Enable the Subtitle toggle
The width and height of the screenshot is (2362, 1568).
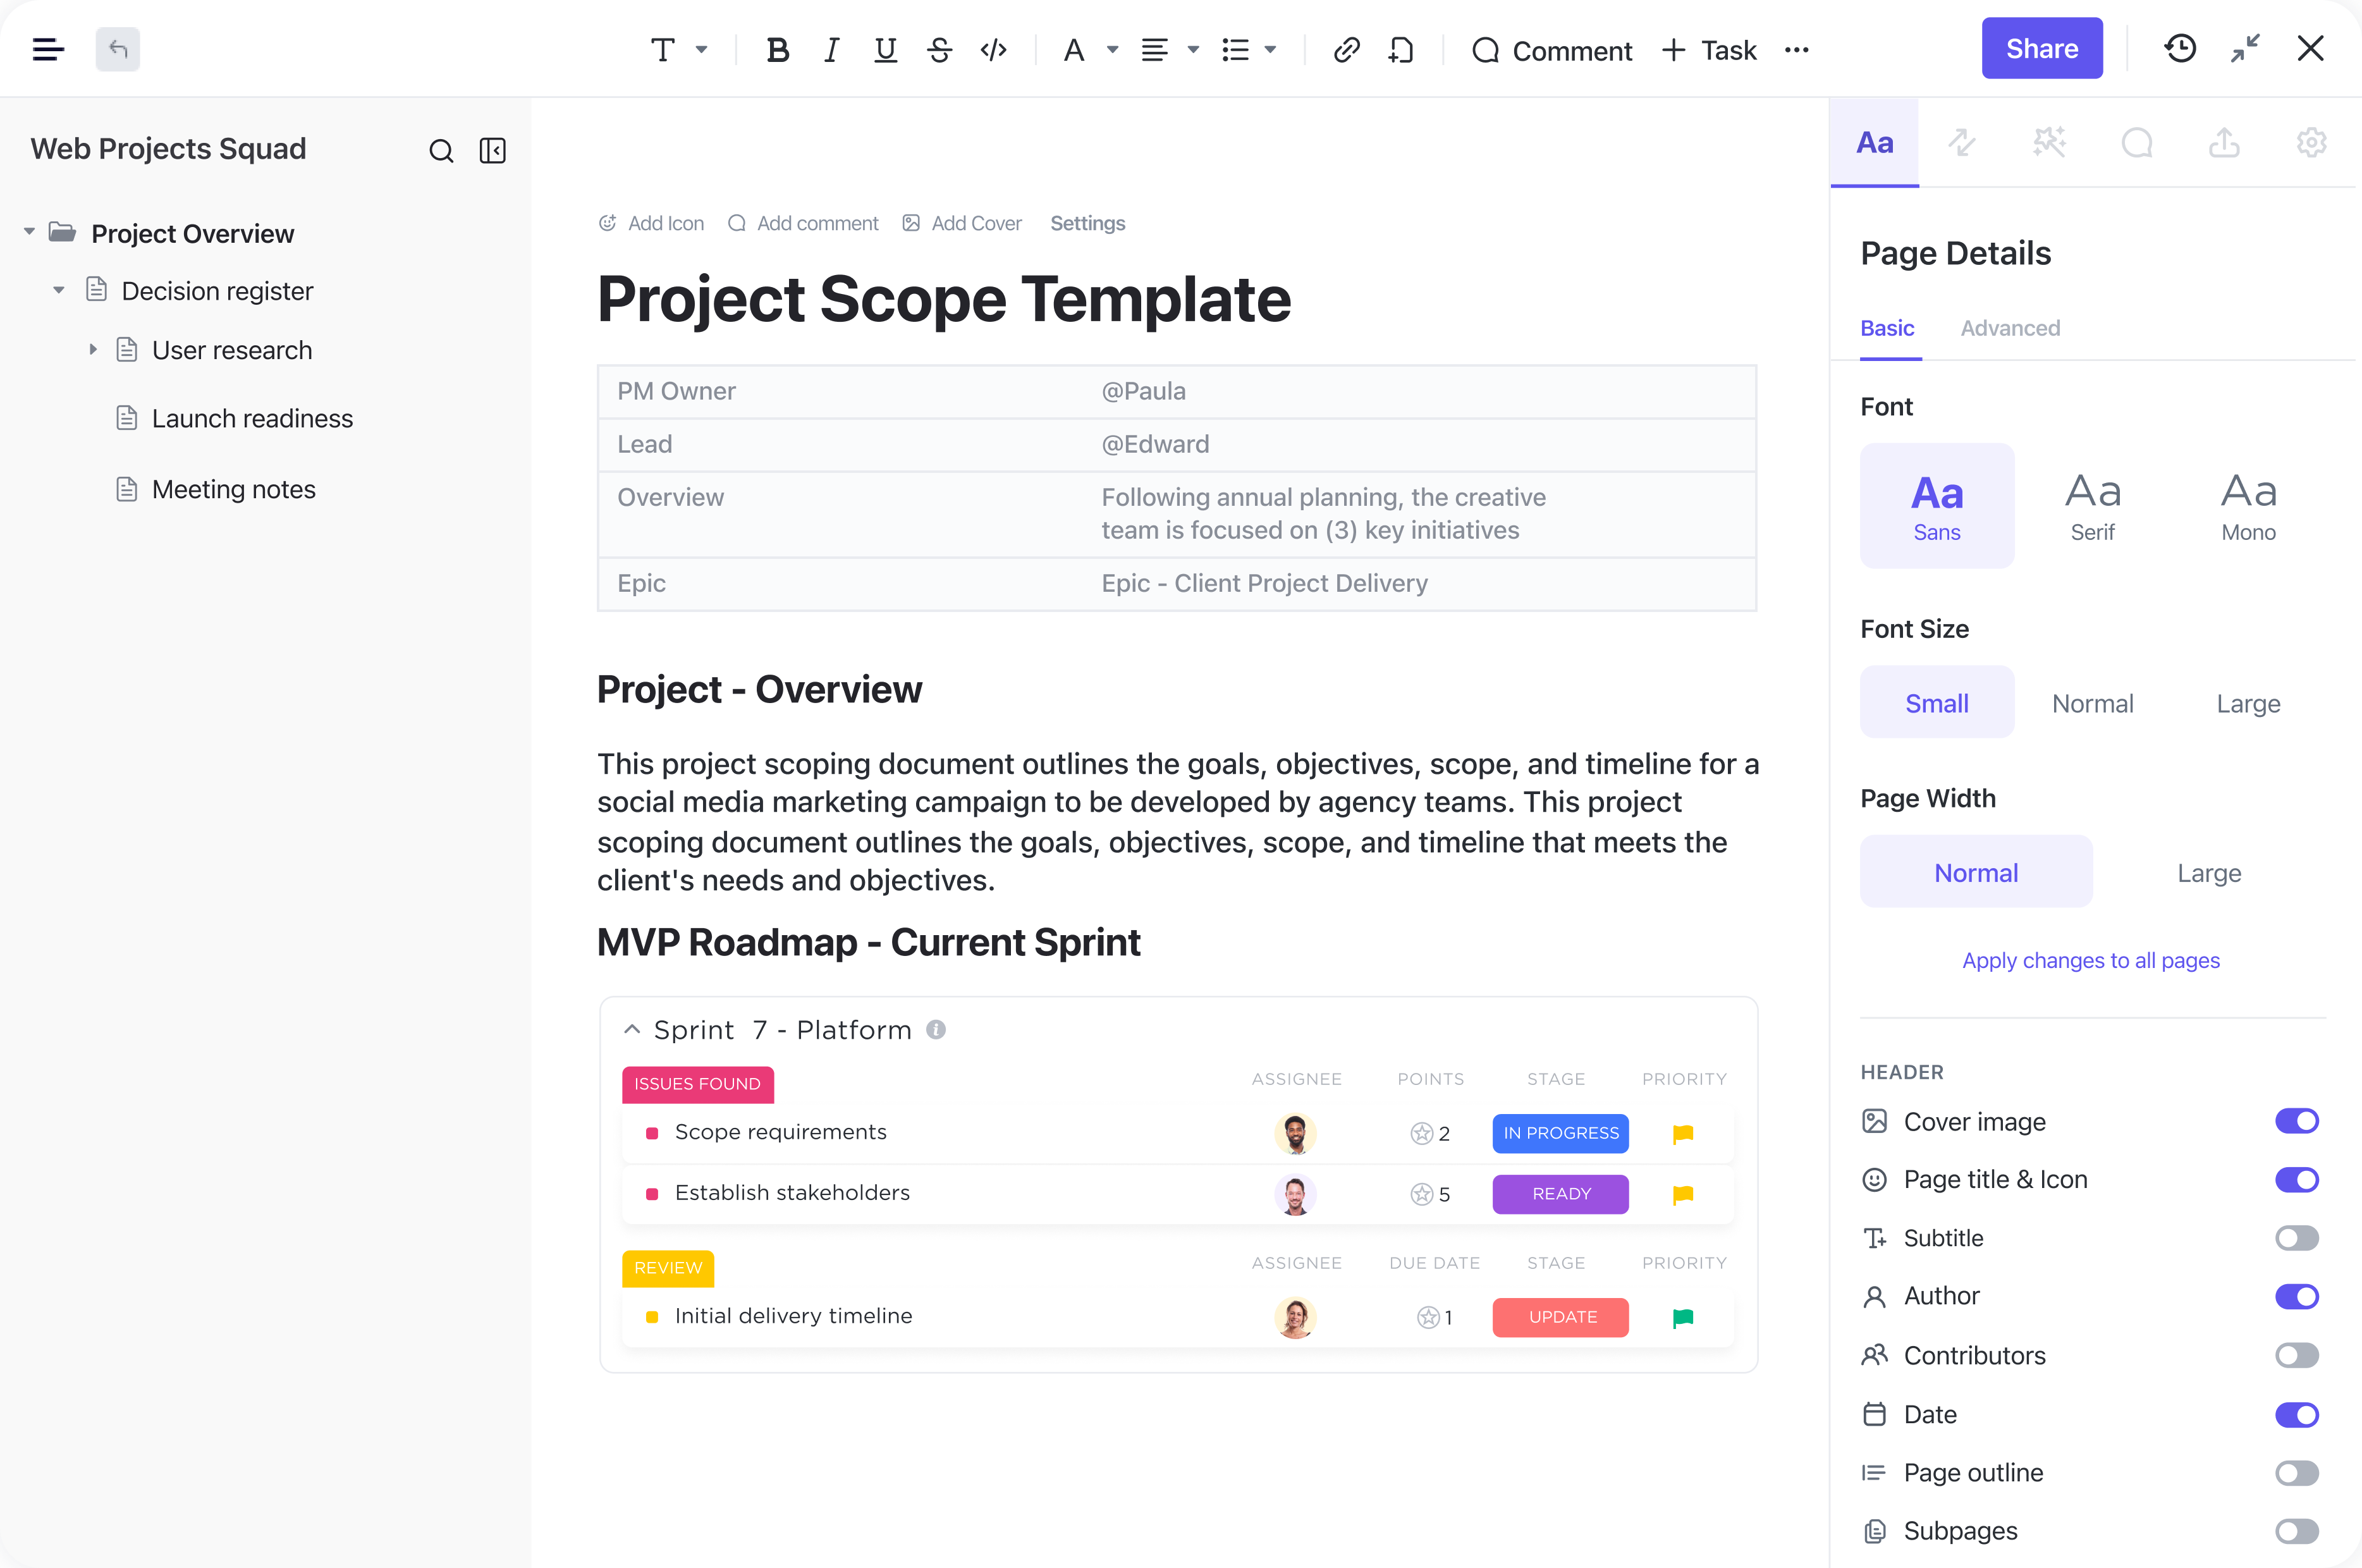[2296, 1238]
